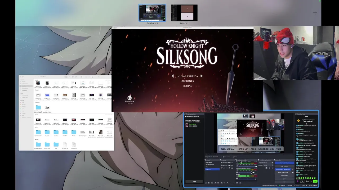The height and width of the screenshot is (190, 339).
Task: Select README.md file in Finder window
Action: click(x=65, y=146)
